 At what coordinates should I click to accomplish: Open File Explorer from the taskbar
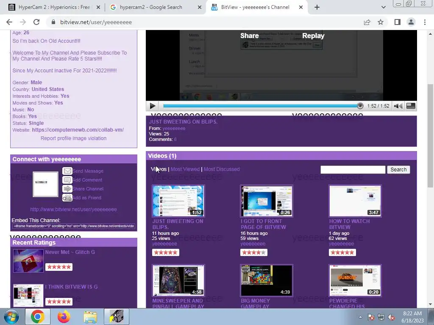tap(90, 317)
